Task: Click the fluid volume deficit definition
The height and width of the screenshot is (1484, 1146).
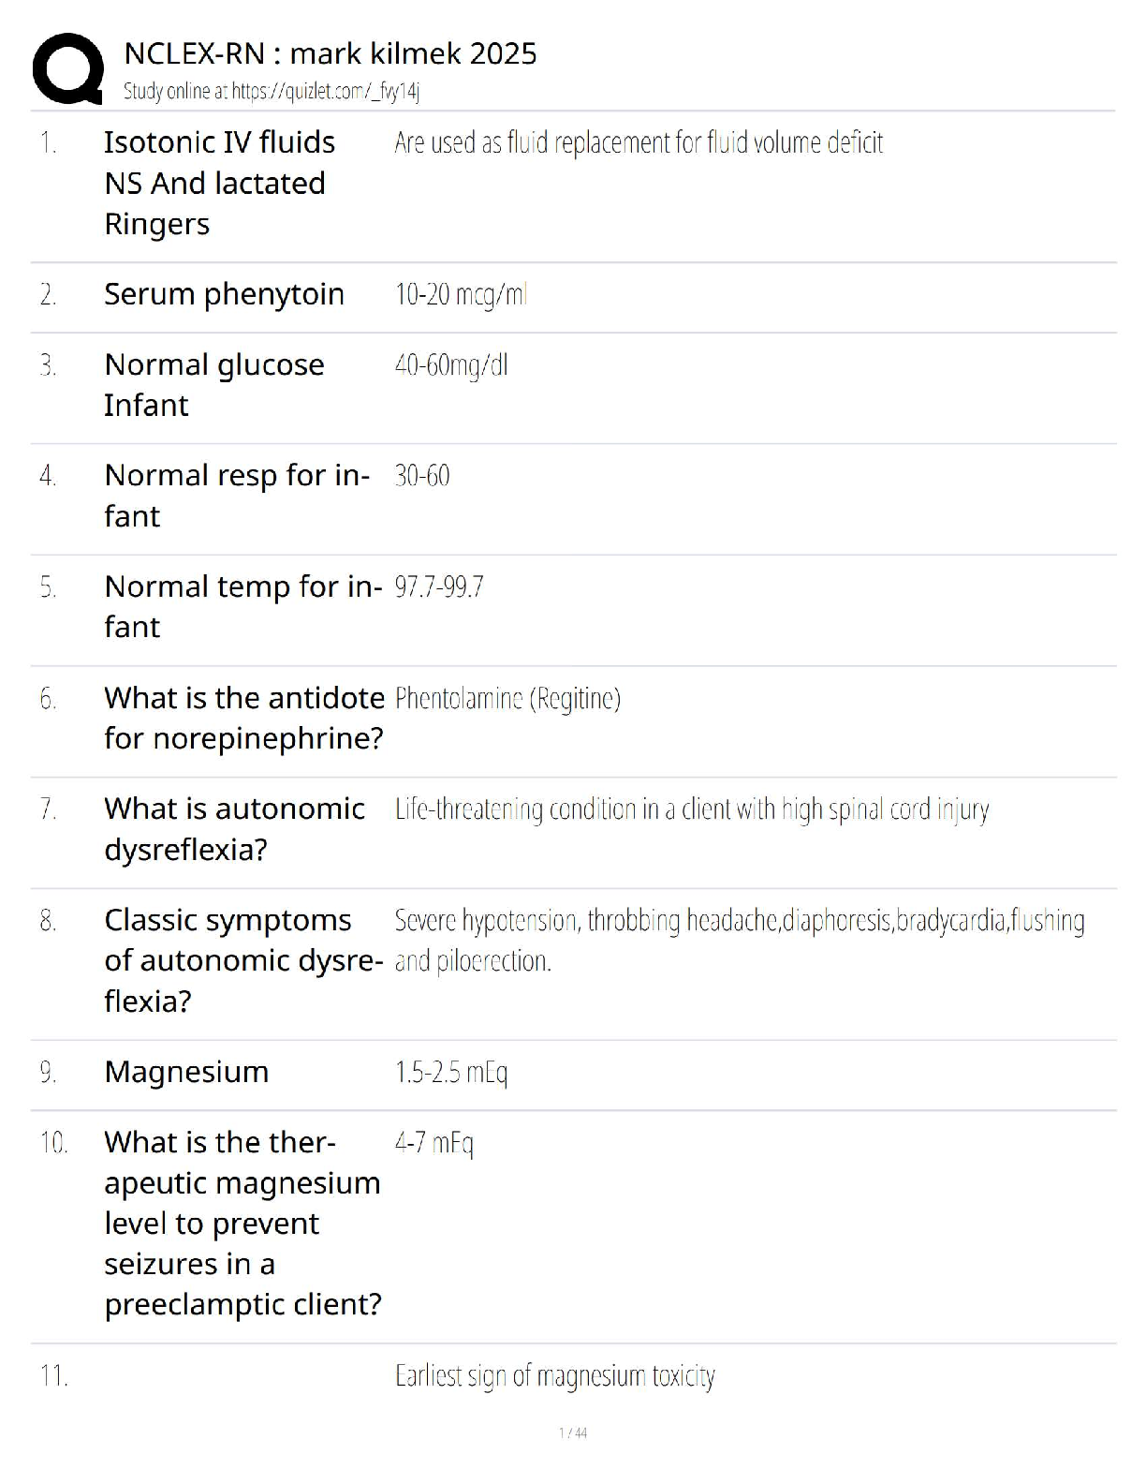Action: 639,142
